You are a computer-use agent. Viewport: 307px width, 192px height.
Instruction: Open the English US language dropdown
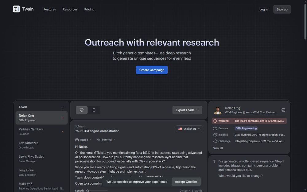pyautogui.click(x=189, y=129)
